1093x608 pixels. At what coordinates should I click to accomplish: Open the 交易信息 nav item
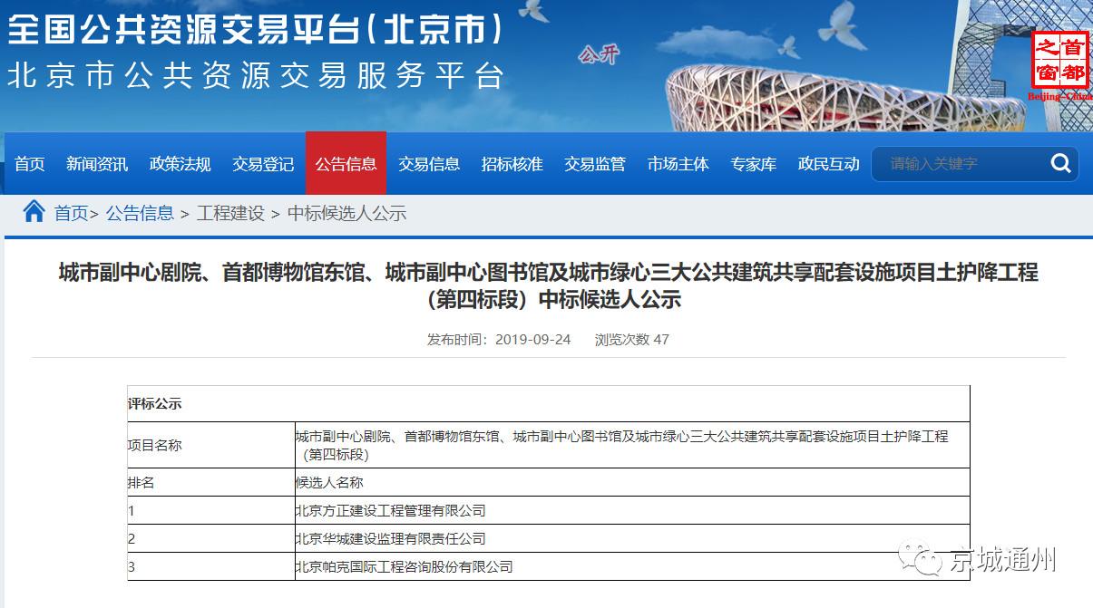point(429,164)
